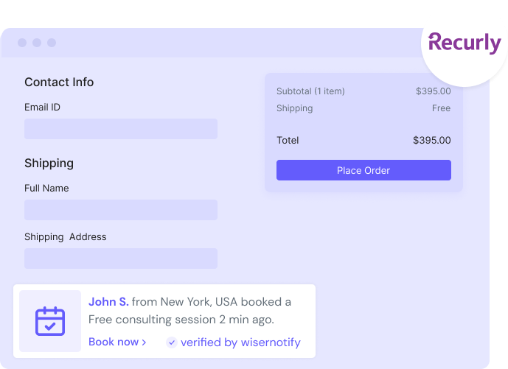The image size is (508, 369).
Task: Submit with the Place Order button
Action: (x=363, y=170)
